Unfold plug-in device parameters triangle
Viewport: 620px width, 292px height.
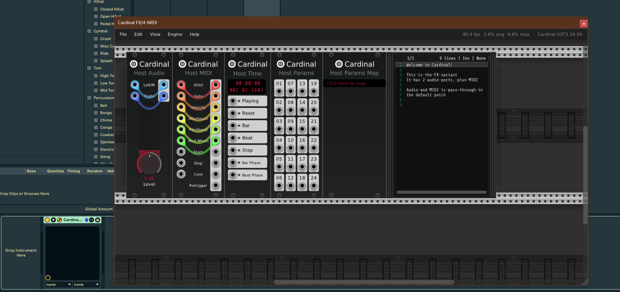coord(53,220)
